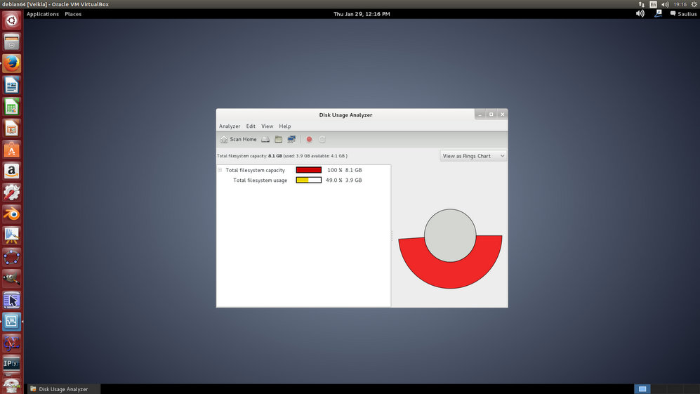Click Disk Usage Analyzer taskbar button
Screen dimensions: 700x394
click(63, 389)
